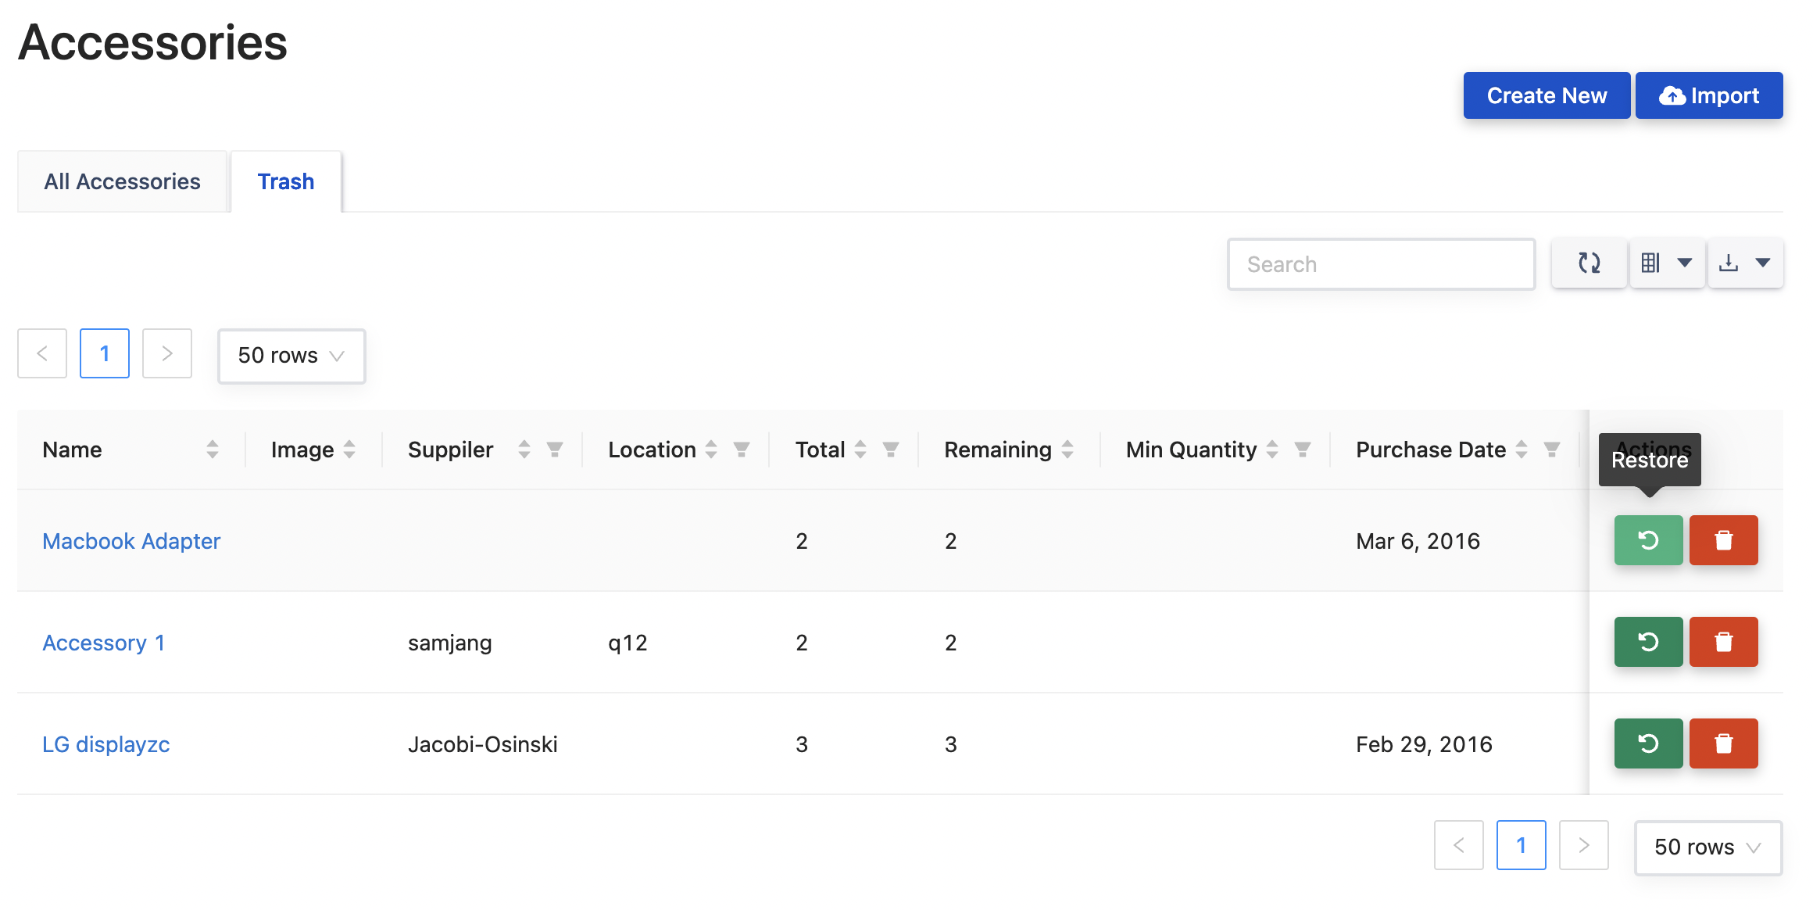1813x910 pixels.
Task: Delete LG displayzc permanently
Action: [x=1723, y=743]
